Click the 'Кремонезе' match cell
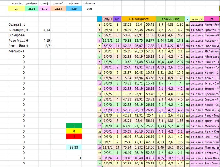The height and width of the screenshot is (167, 220). 212,94
